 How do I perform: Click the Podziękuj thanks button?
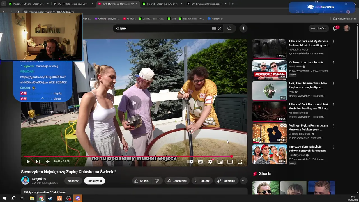click(226, 181)
